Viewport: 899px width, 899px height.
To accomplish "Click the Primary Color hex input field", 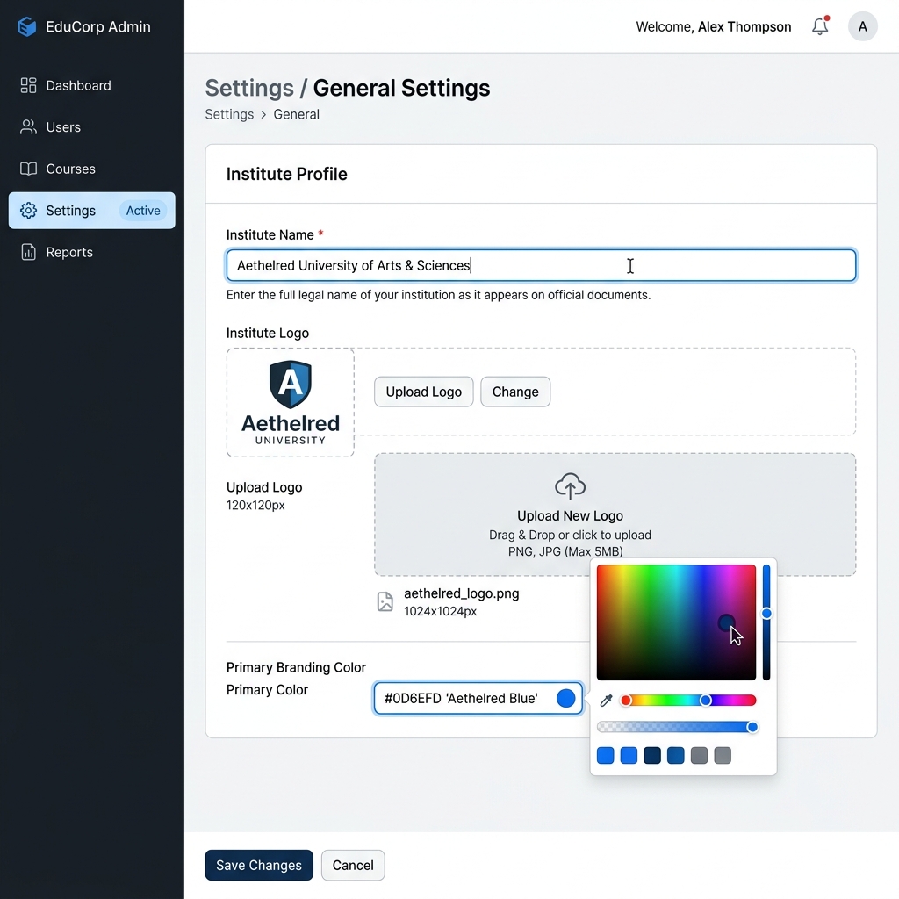I will tap(478, 698).
